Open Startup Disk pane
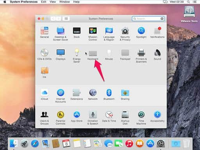 [x=125, y=118]
